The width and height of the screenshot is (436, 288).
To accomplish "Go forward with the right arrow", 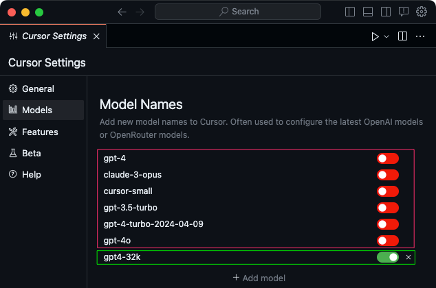I will coord(140,12).
